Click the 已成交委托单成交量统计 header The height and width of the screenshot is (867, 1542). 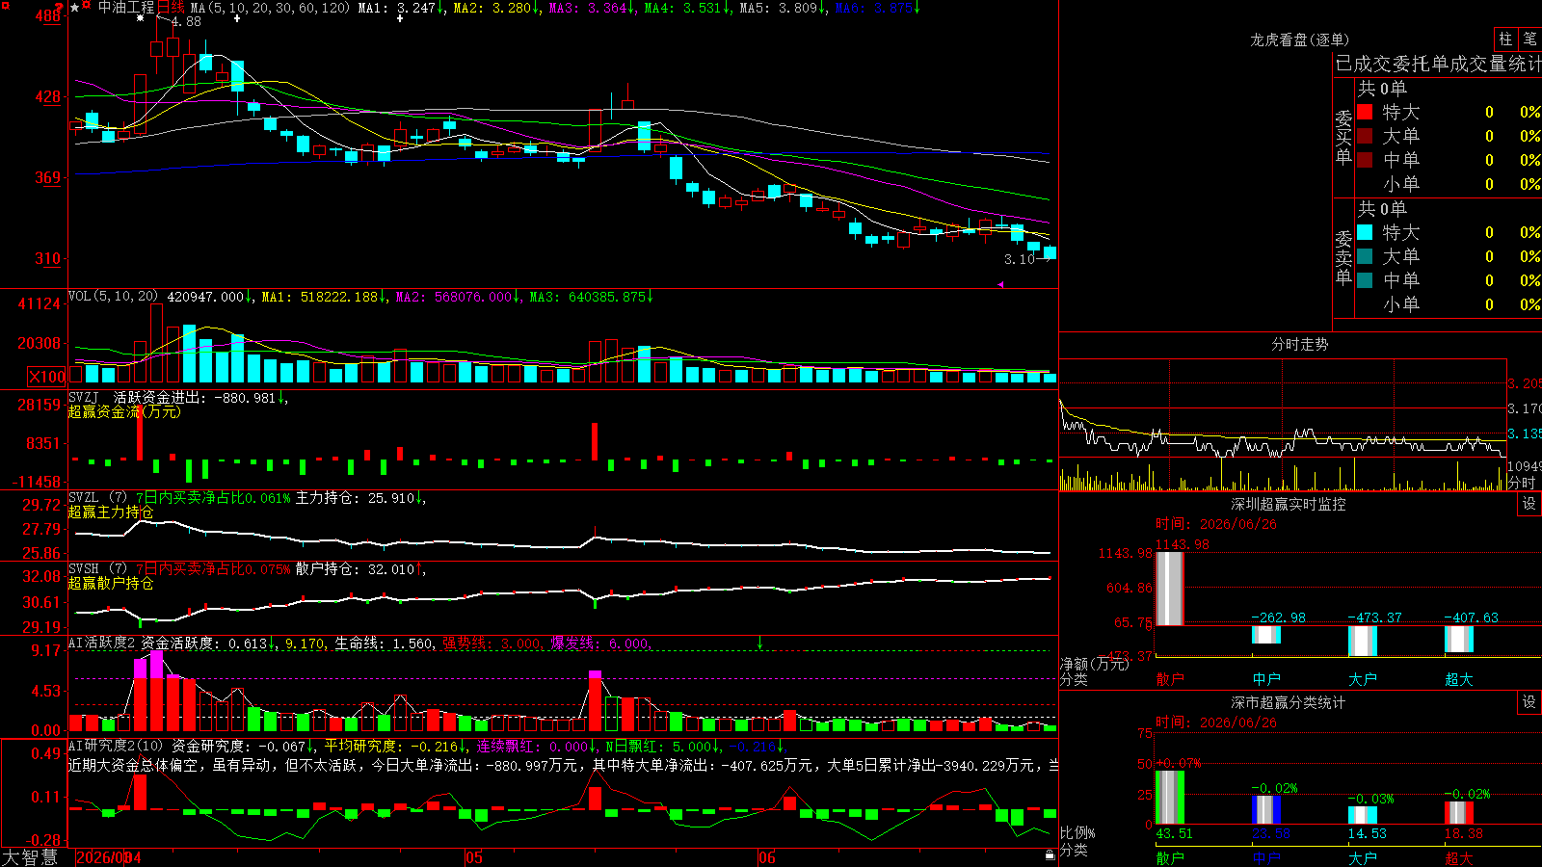(1438, 64)
